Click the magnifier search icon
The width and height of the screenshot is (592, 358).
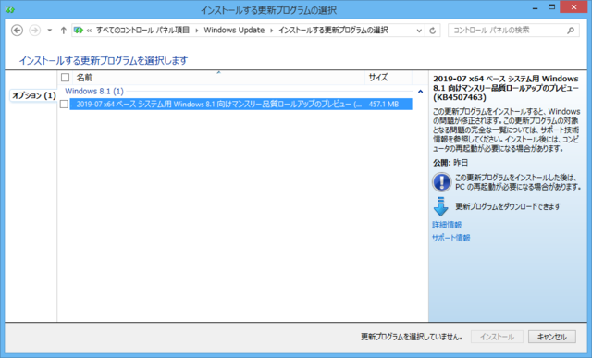click(x=571, y=31)
